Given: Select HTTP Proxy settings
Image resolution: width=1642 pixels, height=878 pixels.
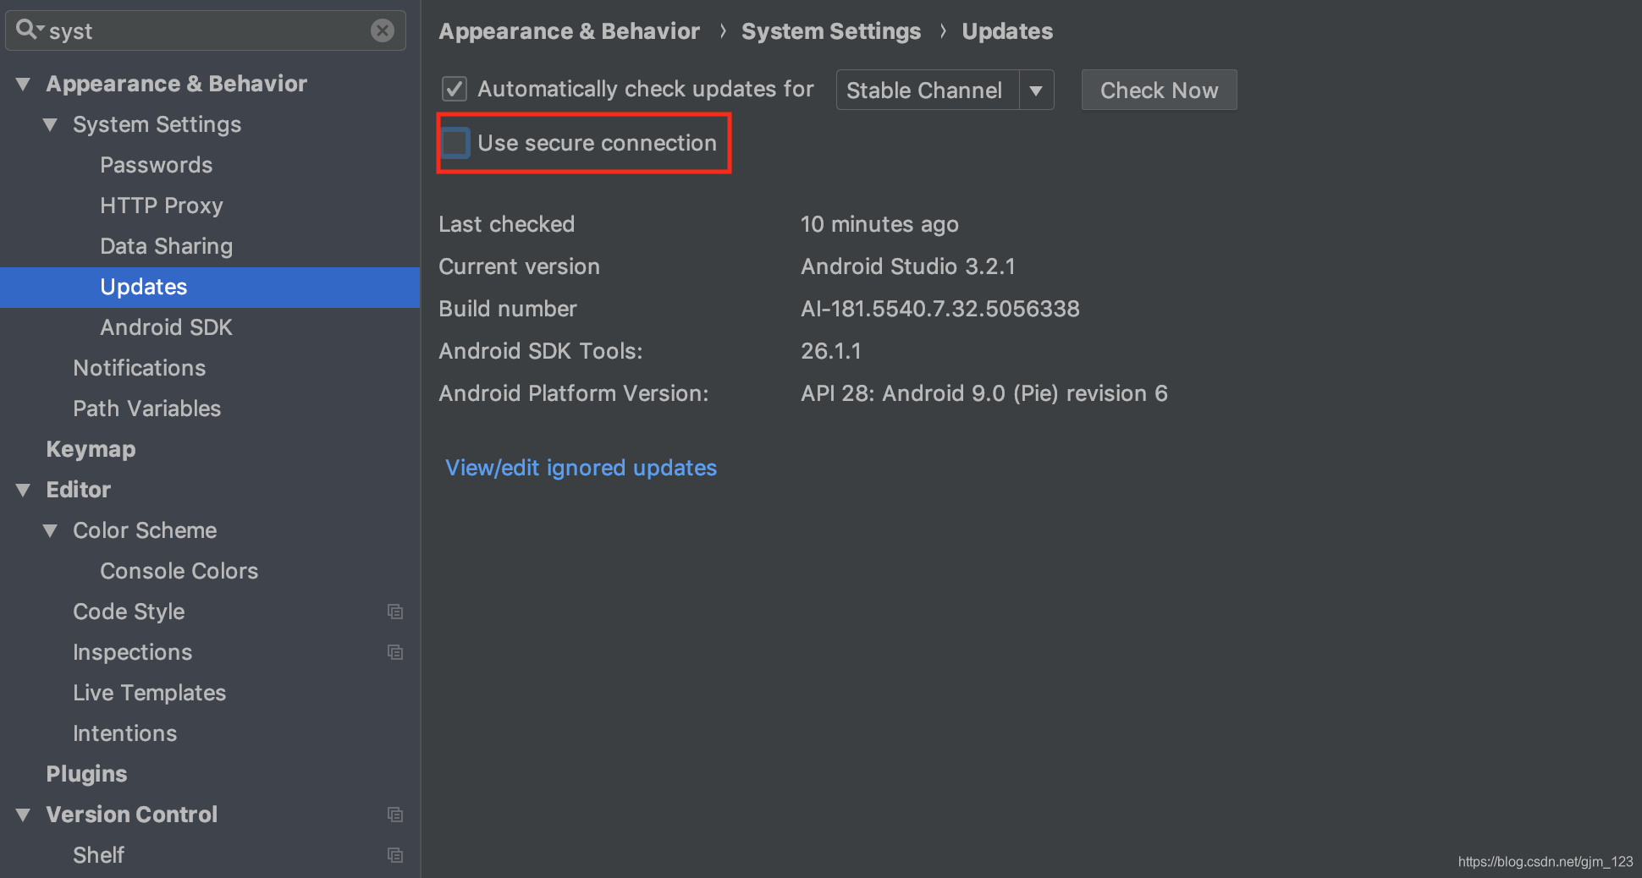Looking at the screenshot, I should pyautogui.click(x=161, y=206).
